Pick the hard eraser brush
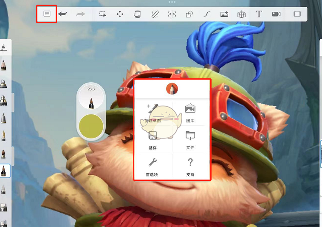 pos(3,207)
